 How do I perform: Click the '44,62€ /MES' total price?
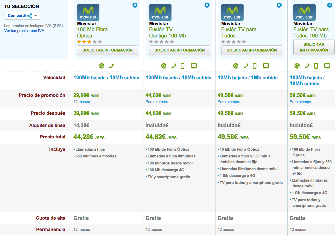[161, 137]
